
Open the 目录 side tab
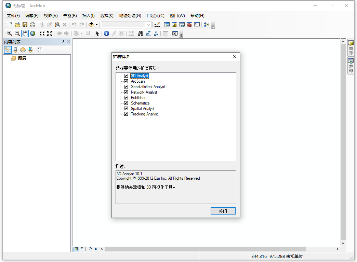[x=351, y=48]
